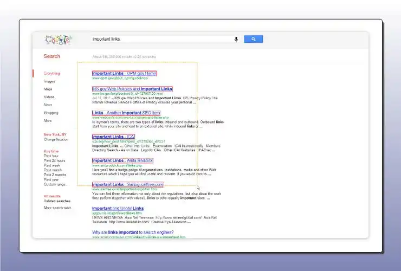Open IRS.gov Web Policies and Important Links
This screenshot has width=401, height=271.
(x=132, y=89)
